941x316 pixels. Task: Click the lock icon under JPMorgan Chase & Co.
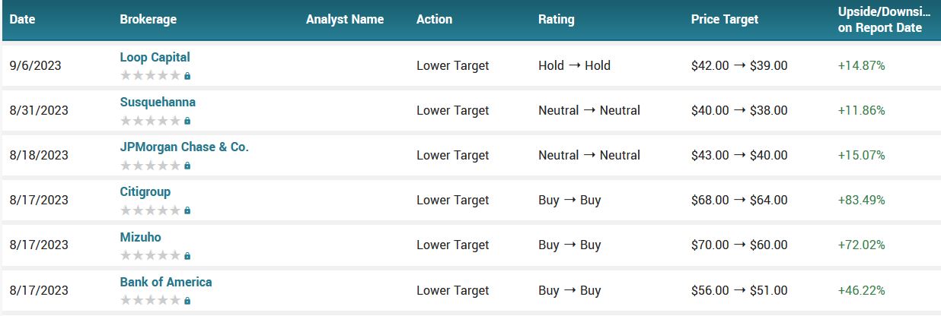[187, 166]
